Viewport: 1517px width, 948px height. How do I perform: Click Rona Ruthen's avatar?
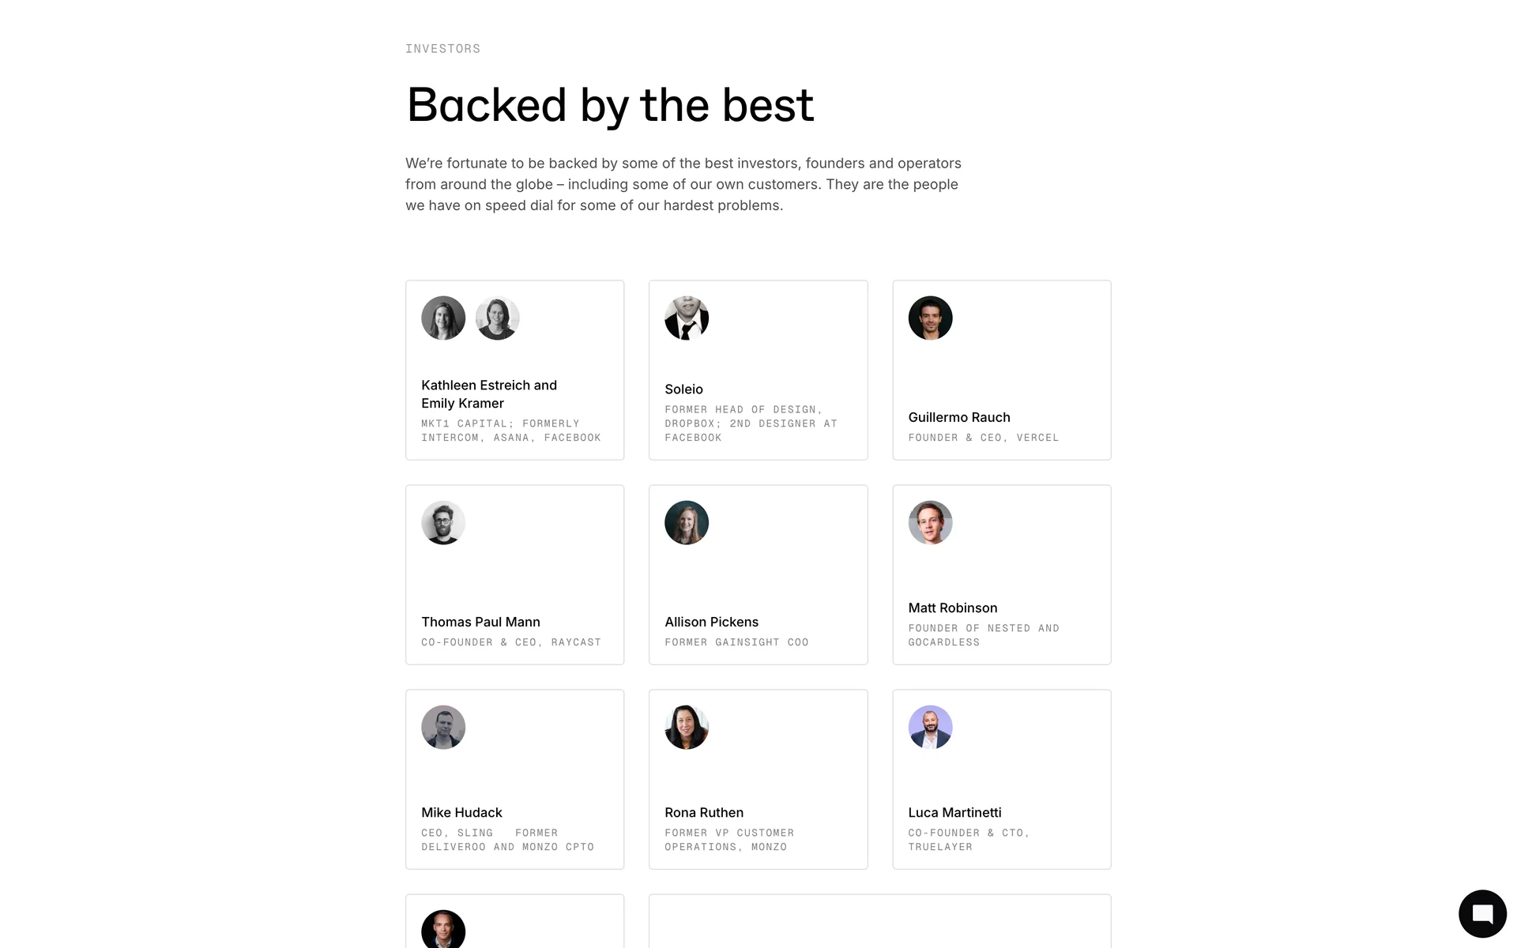point(687,728)
